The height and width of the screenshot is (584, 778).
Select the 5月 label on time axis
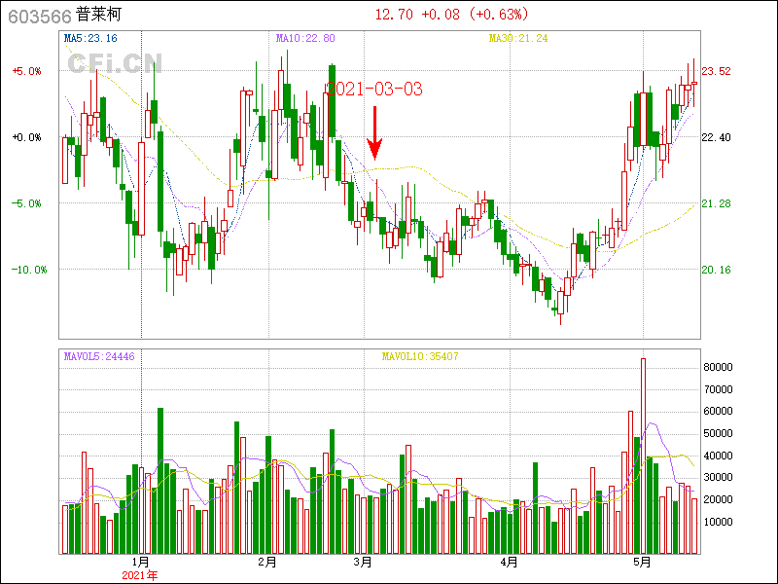[x=641, y=562]
